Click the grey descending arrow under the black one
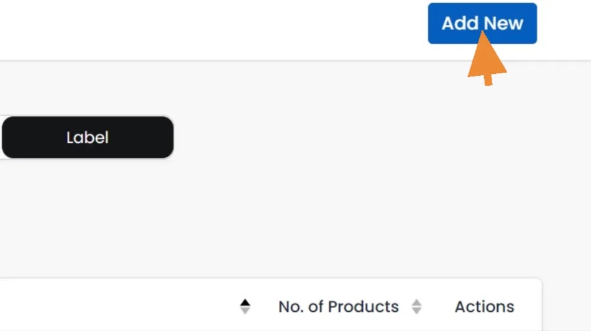 (245, 311)
